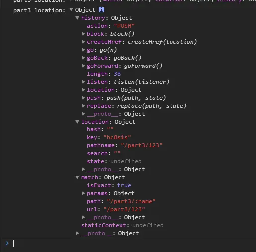Select state: undefined row

pos(114,161)
